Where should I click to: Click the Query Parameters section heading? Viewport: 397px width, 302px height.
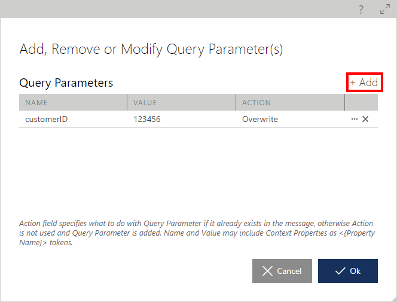(66, 83)
